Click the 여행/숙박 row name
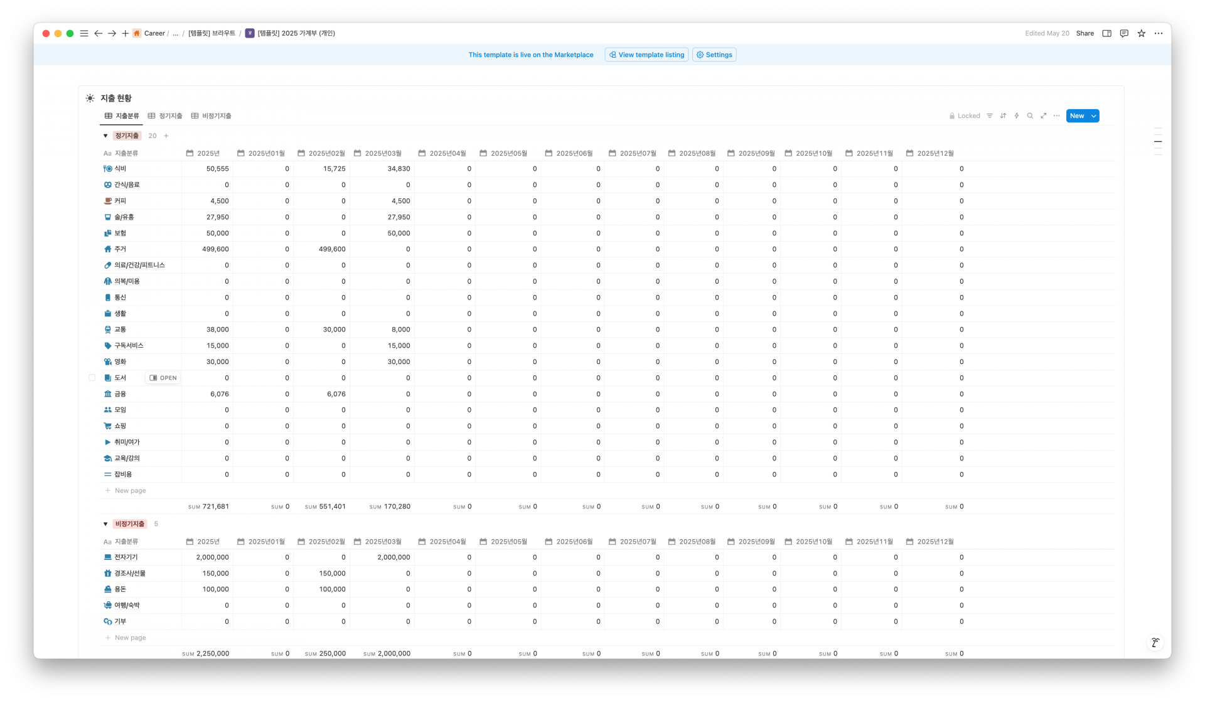Screen dimensions: 1205x703 tap(127, 605)
